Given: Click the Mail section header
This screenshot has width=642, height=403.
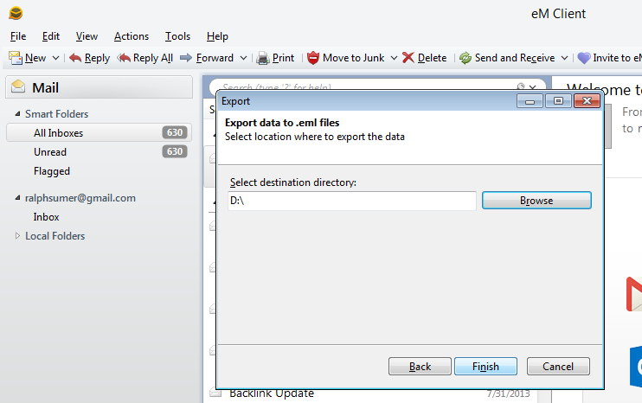Looking at the screenshot, I should point(99,87).
